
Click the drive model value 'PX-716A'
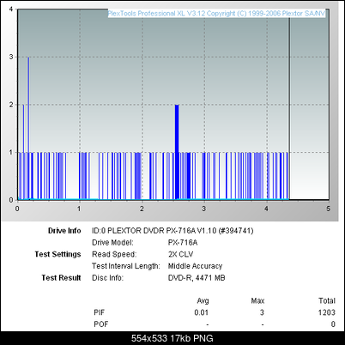click(183, 243)
